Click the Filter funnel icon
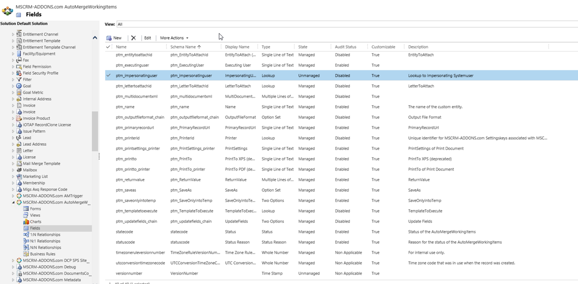Viewport: 578px width, 284px height. pos(19,80)
